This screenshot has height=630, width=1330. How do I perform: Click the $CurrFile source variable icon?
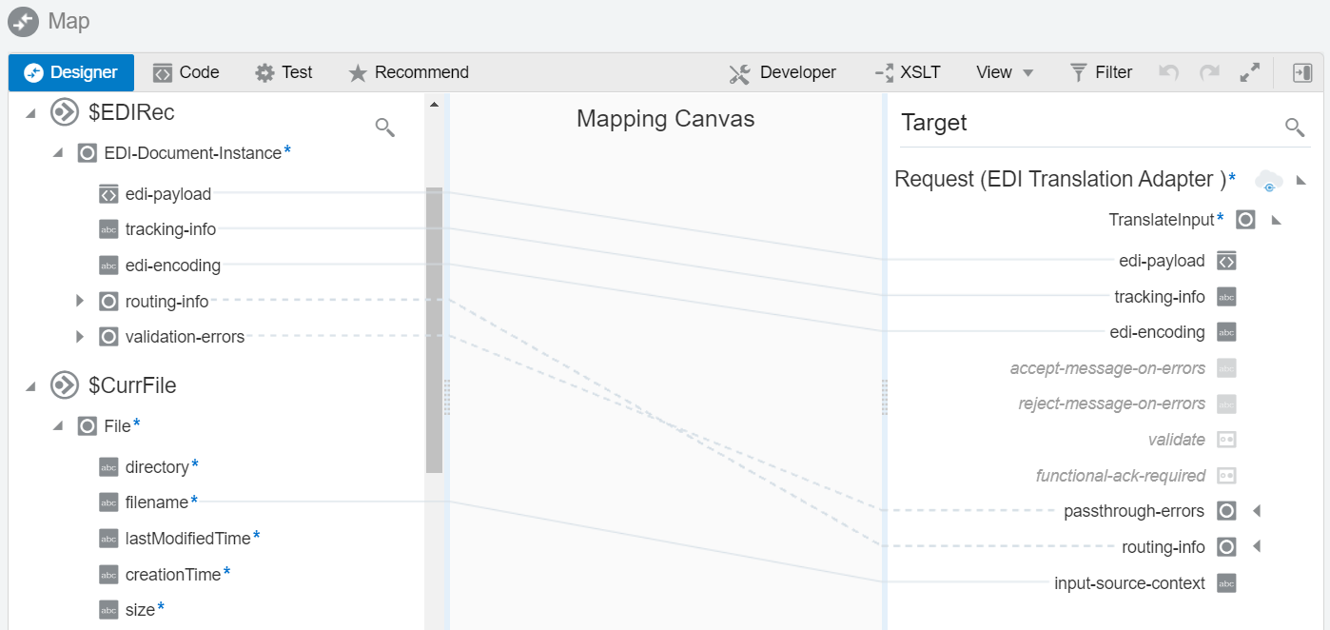pos(64,385)
